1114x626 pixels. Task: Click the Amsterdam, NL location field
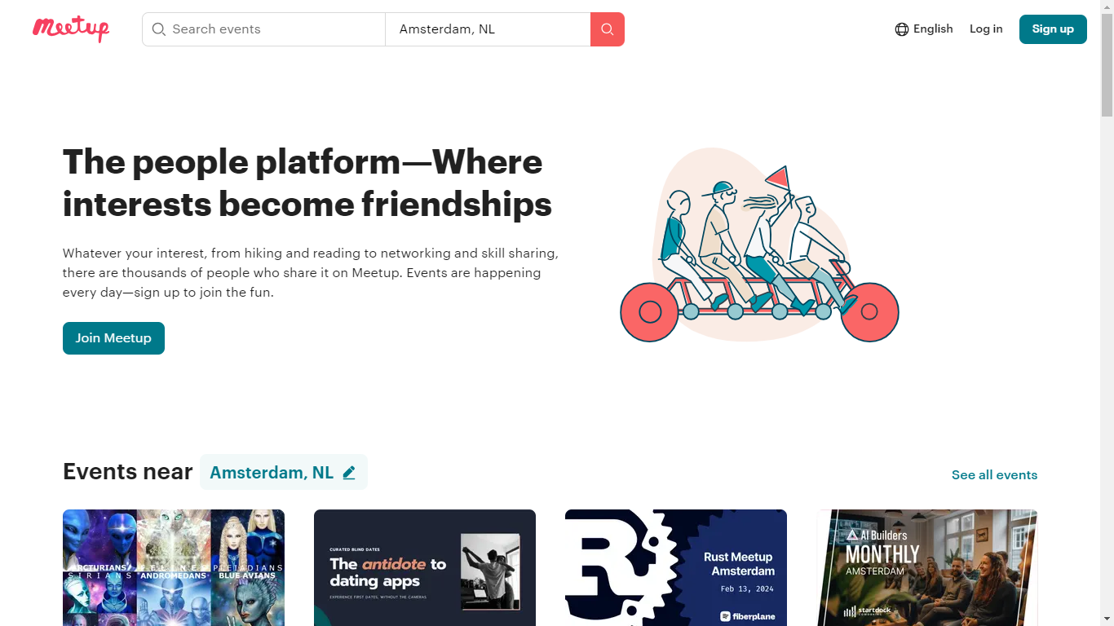coord(488,29)
